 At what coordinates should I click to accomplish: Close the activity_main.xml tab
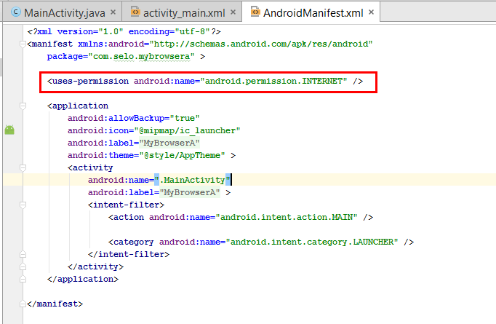pos(233,12)
